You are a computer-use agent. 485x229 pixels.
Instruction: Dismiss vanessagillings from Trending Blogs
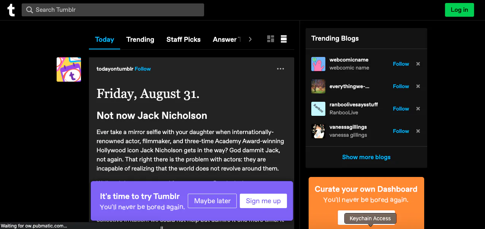[418, 131]
